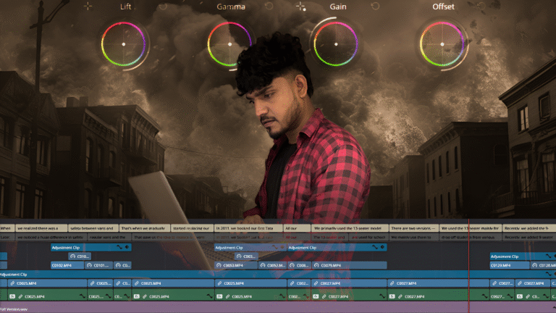Click the Gain color wheel
Screen dimensions: 556x313
coord(335,44)
